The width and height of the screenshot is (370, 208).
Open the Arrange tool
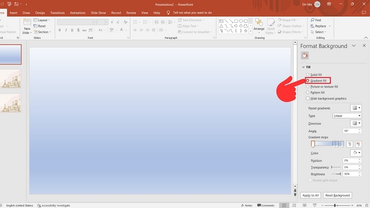(x=259, y=25)
